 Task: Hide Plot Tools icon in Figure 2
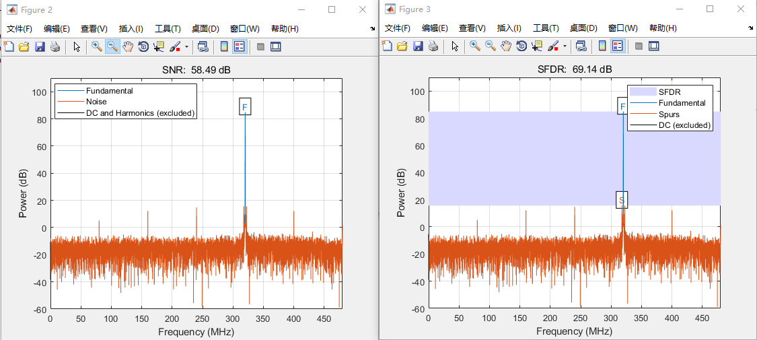(x=260, y=47)
